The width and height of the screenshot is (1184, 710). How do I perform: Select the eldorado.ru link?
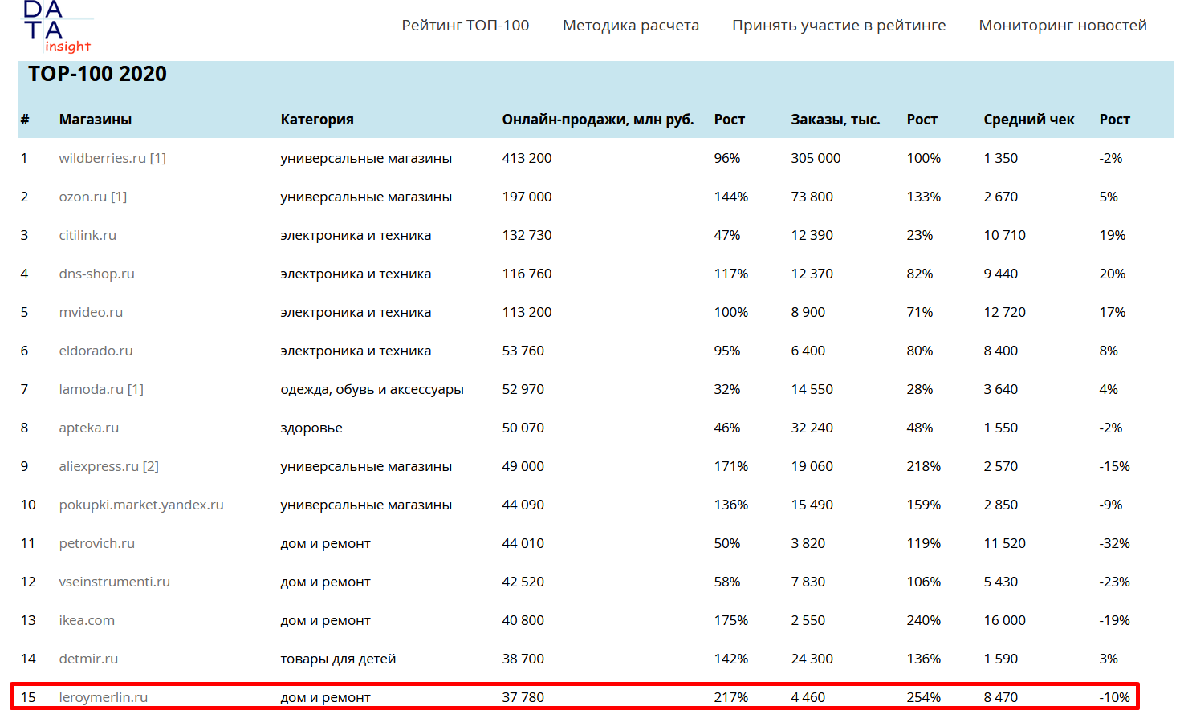[x=96, y=351]
